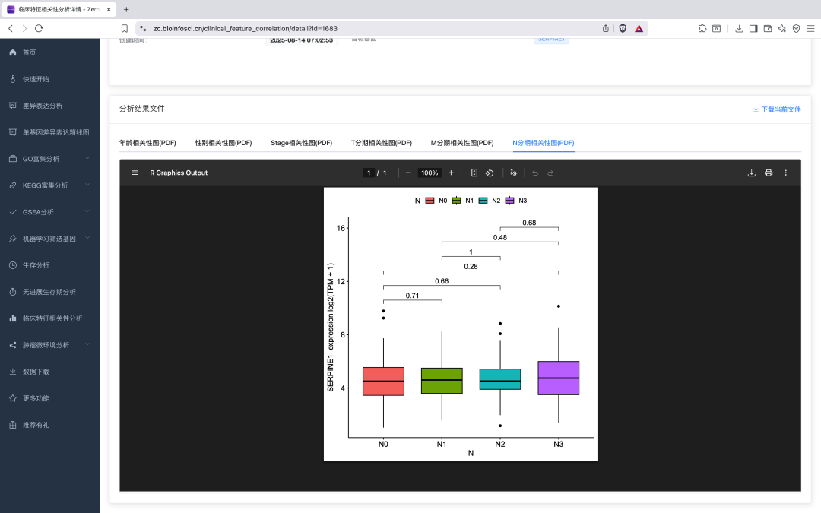The image size is (821, 513).
Task: Click the fit to page icon
Action: pyautogui.click(x=474, y=173)
